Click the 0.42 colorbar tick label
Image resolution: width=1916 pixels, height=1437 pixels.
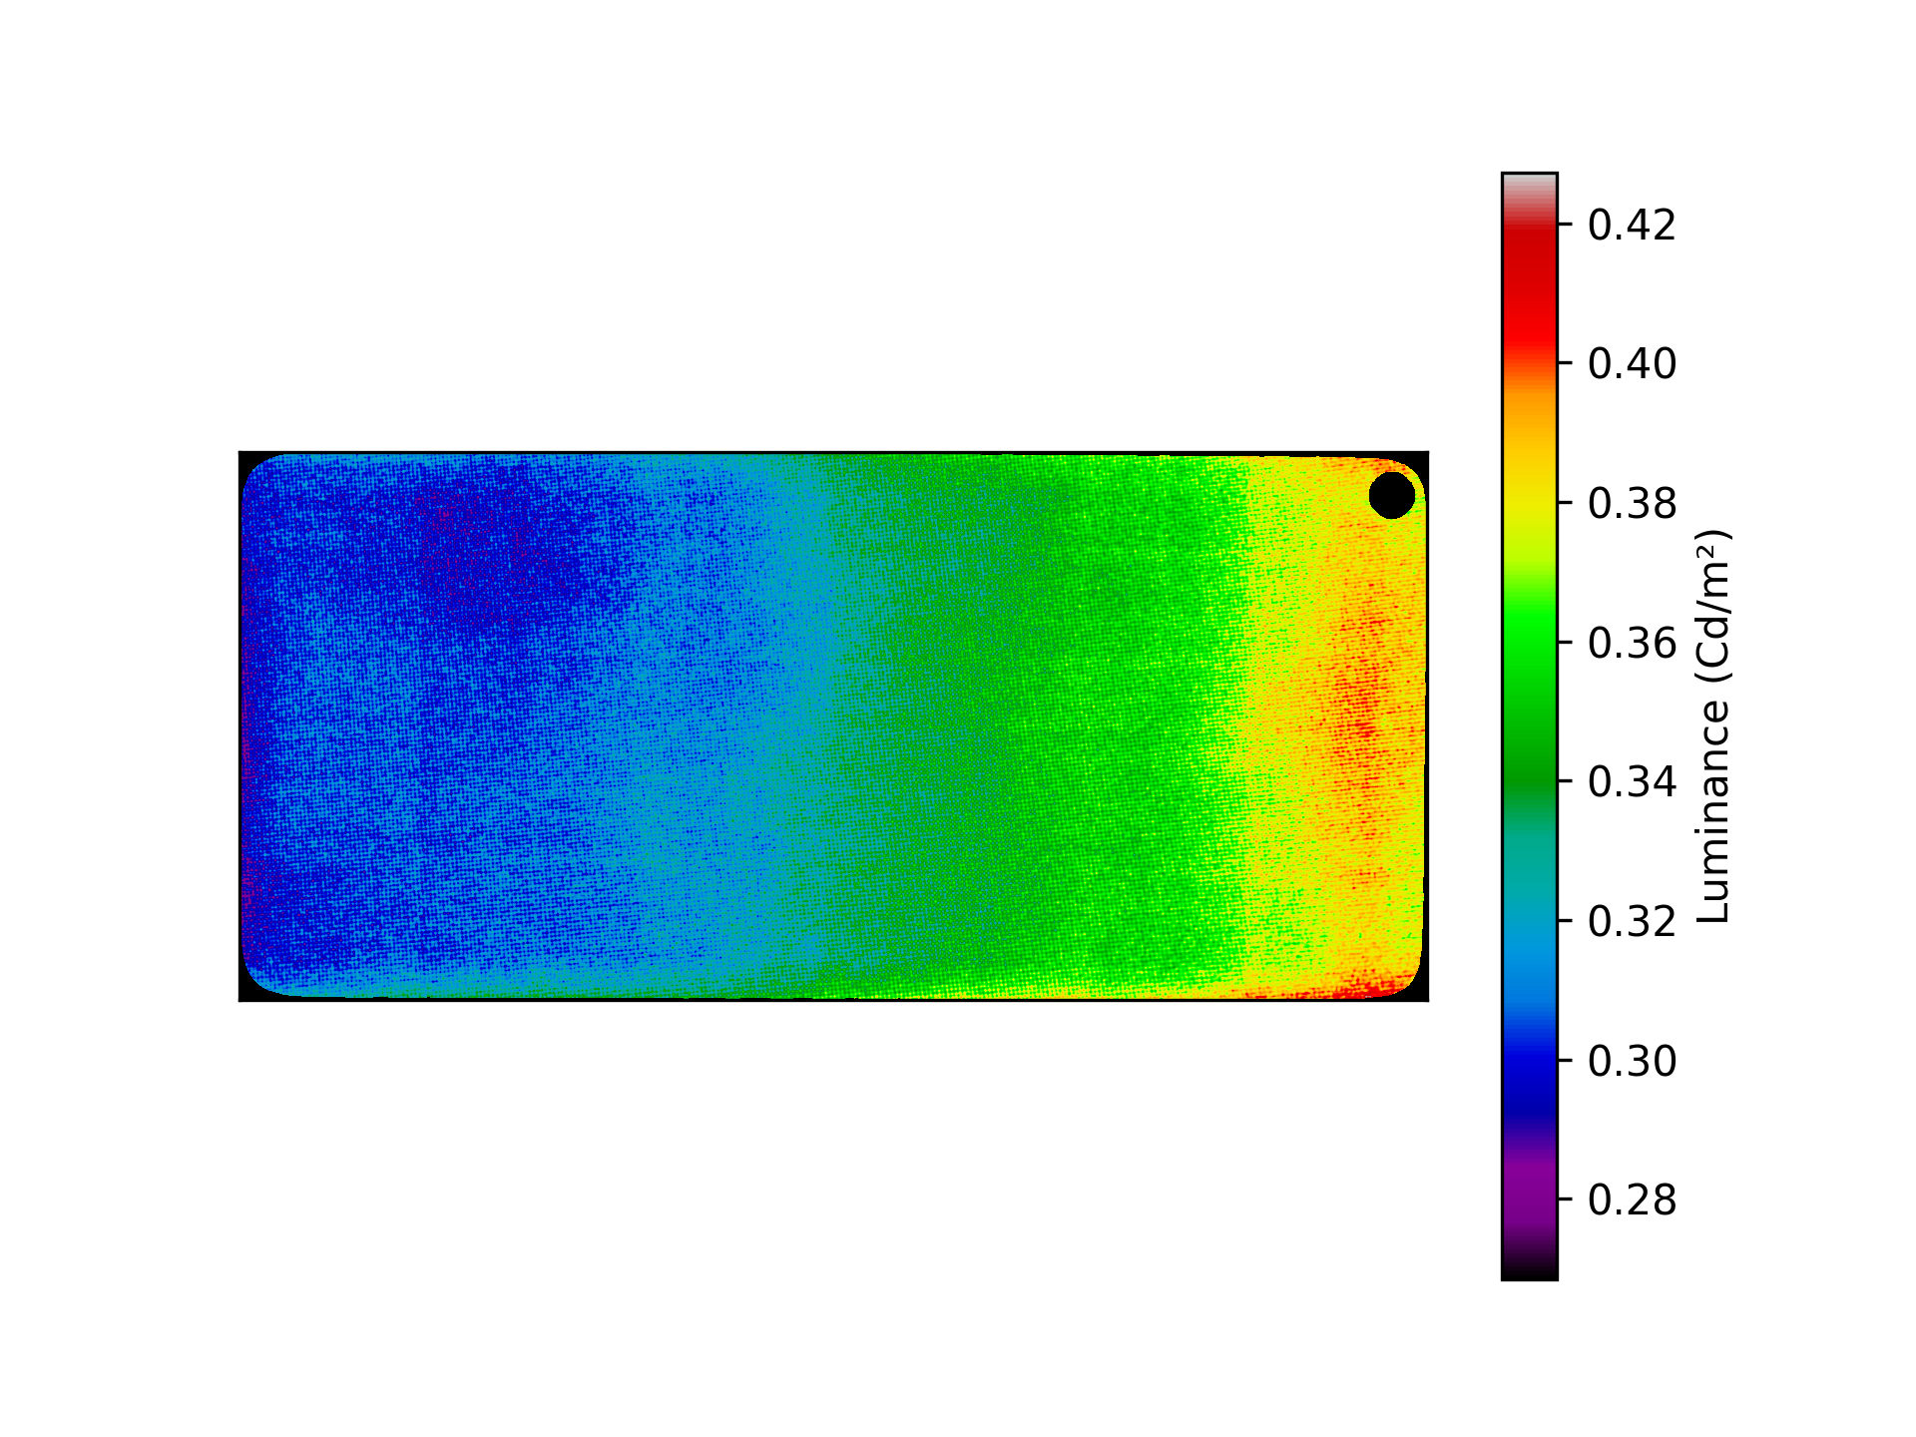(1632, 226)
